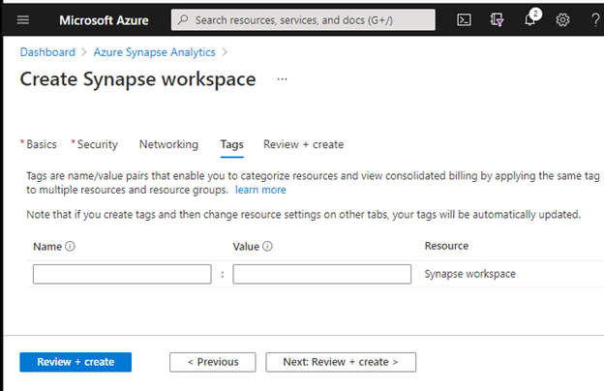Focus the Search resources, services, and docs box
This screenshot has height=391, width=604.
[x=303, y=19]
